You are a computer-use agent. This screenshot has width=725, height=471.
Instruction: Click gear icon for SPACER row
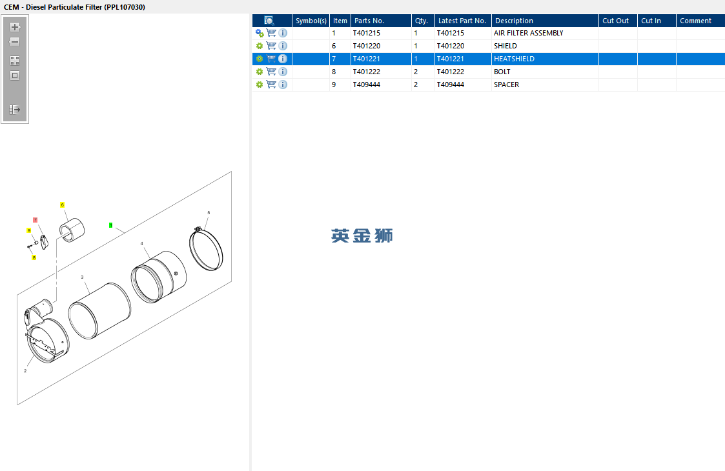(x=260, y=85)
